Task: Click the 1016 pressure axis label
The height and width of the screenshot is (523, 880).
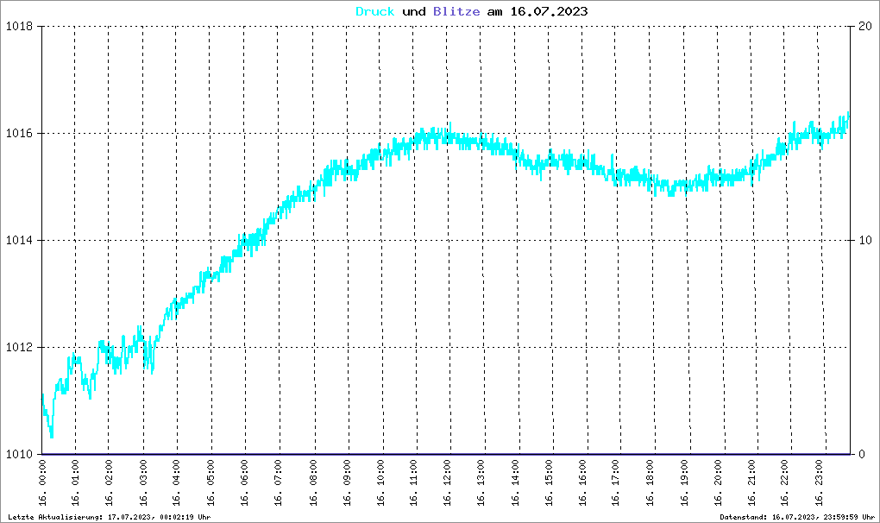Action: point(19,134)
